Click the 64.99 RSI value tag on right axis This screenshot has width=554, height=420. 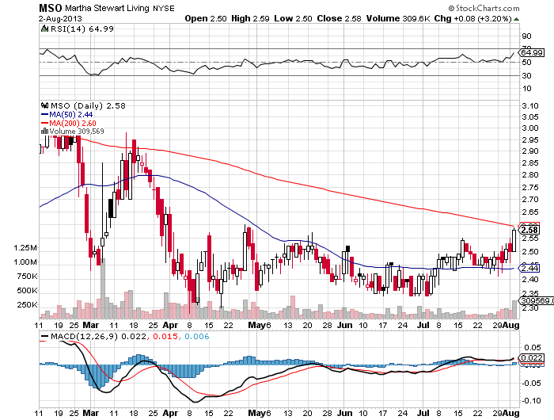[x=531, y=53]
